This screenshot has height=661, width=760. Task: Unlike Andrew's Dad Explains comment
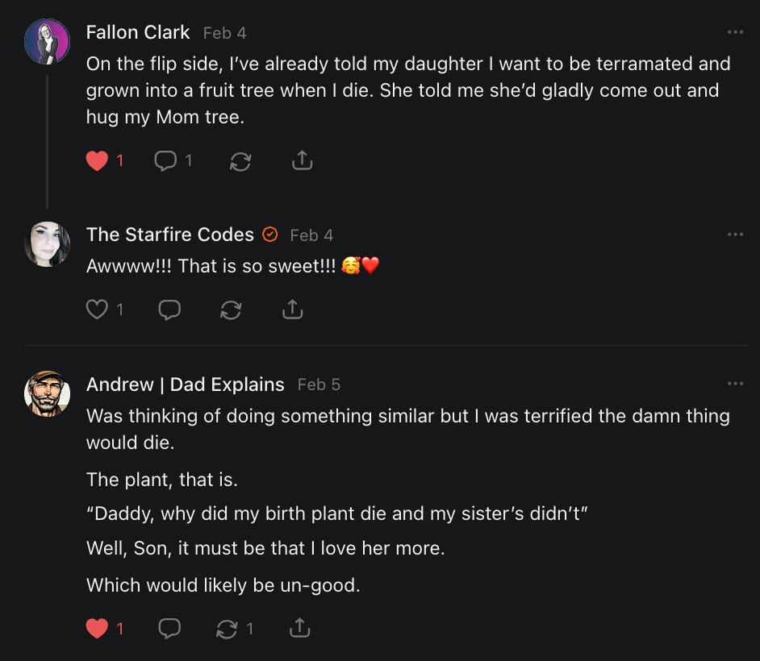click(97, 628)
